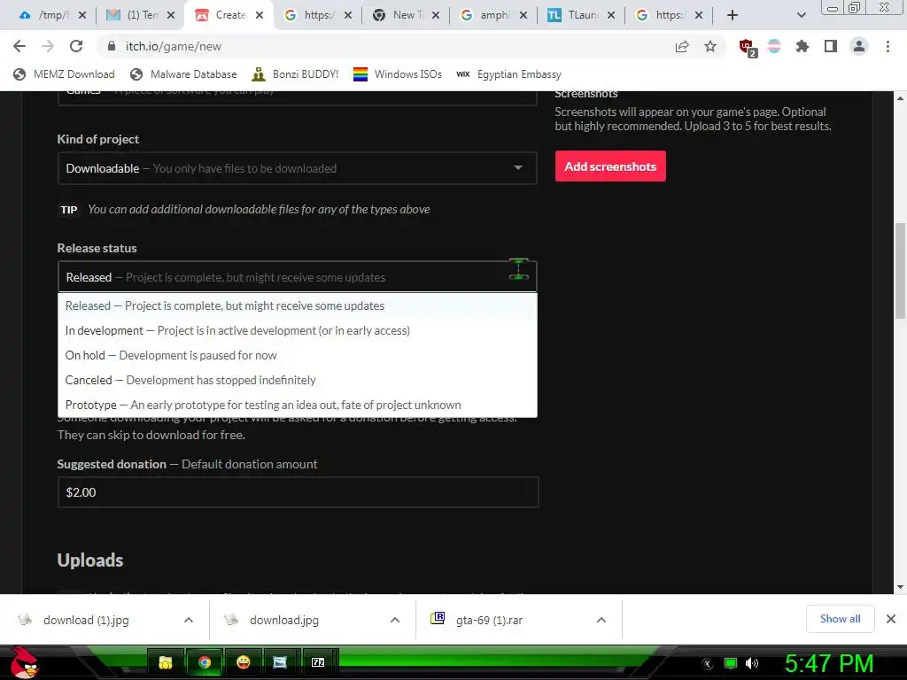Open the Windows ISOs bookmark

tap(398, 74)
